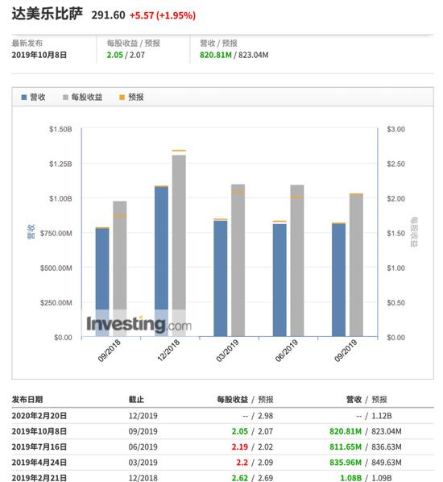This screenshot has height=482, width=443.
Task: Click the revenue value 835.96M
Action: coord(346,463)
